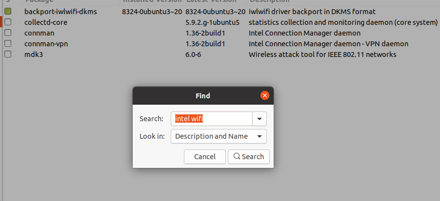The image size is (440, 201).
Task: Sort by the Package column header
Action: point(71,1)
